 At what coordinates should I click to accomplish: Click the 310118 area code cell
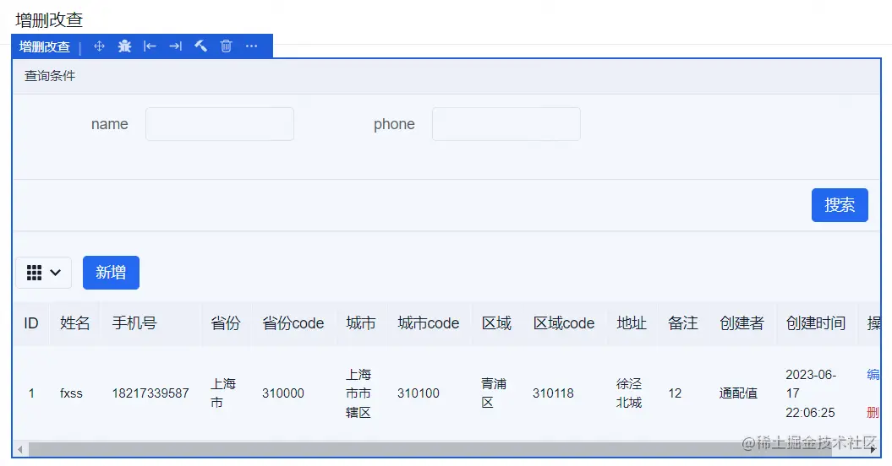tap(553, 393)
